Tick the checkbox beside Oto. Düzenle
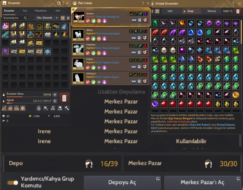This screenshot has width=243, height=190. click(x=32, y=18)
